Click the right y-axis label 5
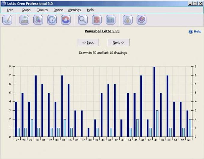The height and width of the screenshot is (159, 204). coord(195,93)
